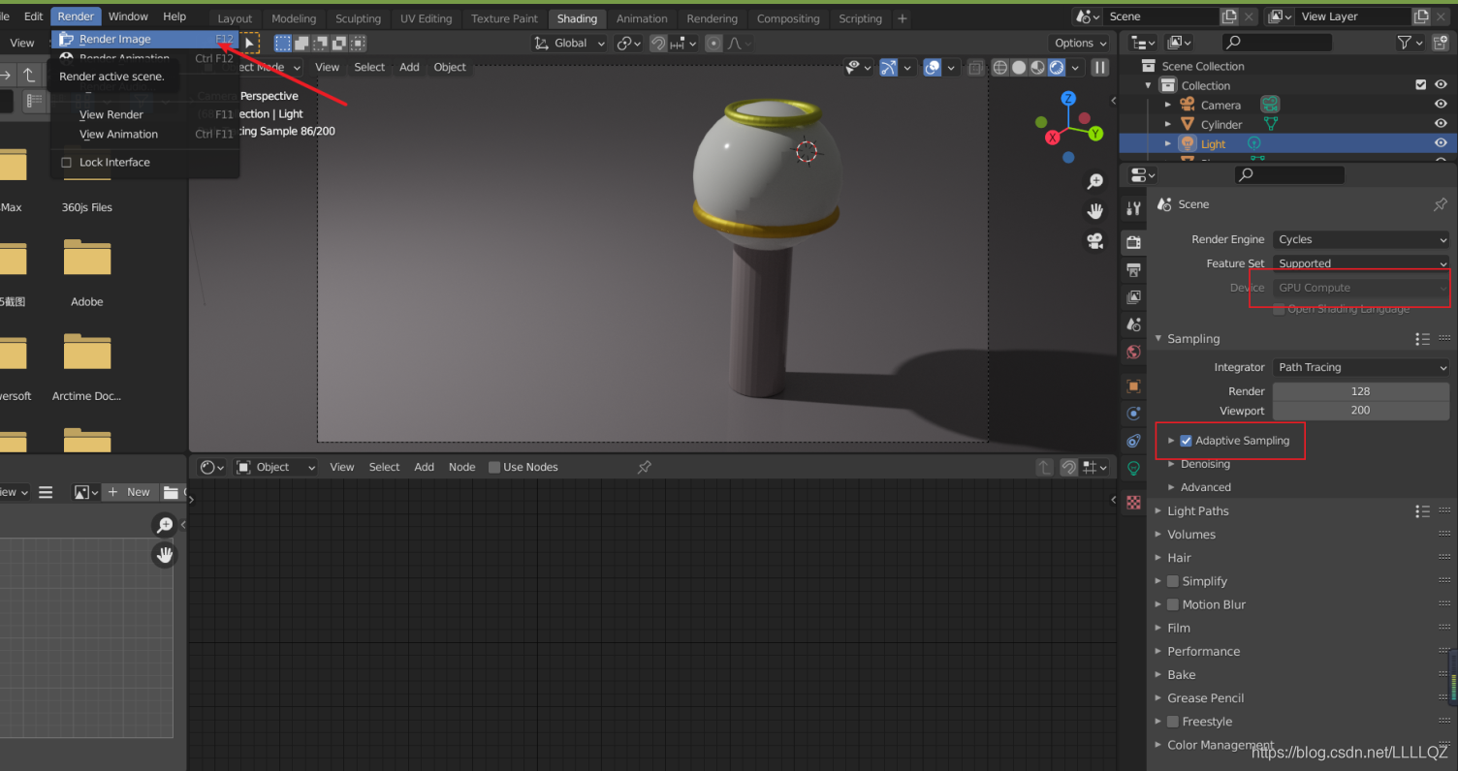
Task: Select wireframe viewport shading mode
Action: point(1000,68)
